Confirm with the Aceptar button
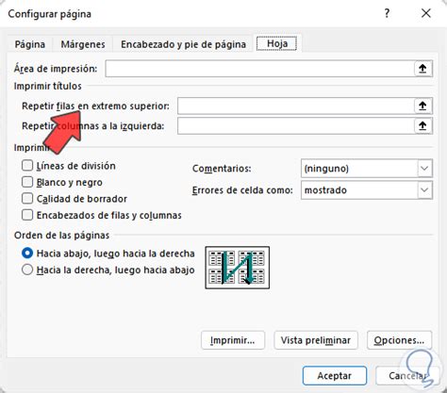Screen dimensions: 447x393 point(335,376)
